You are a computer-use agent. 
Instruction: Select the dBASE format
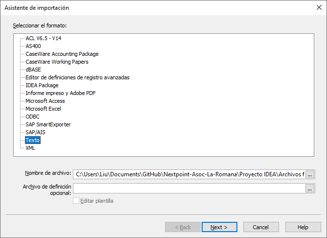(33, 70)
